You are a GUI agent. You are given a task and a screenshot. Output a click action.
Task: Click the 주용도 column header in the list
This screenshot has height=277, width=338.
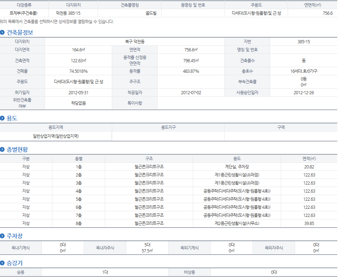(x=256, y=5)
